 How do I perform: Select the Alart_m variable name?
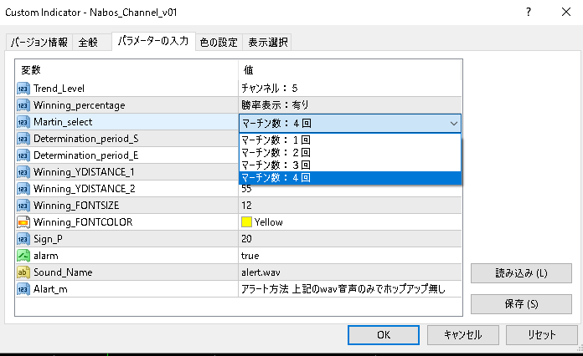(50, 289)
